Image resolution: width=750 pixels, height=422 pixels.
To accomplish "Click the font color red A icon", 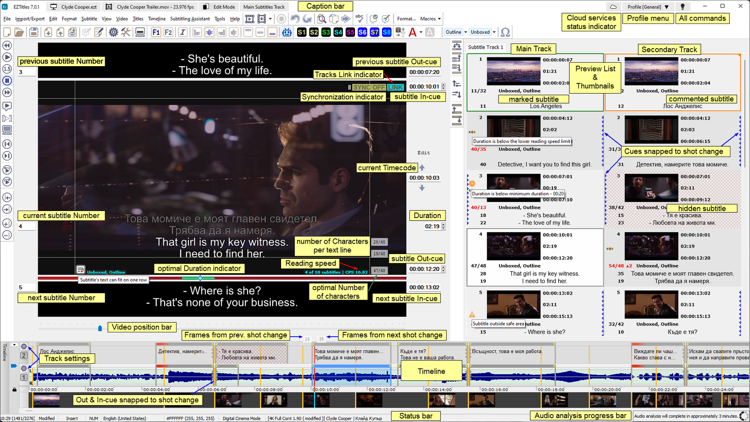I will [412, 32].
